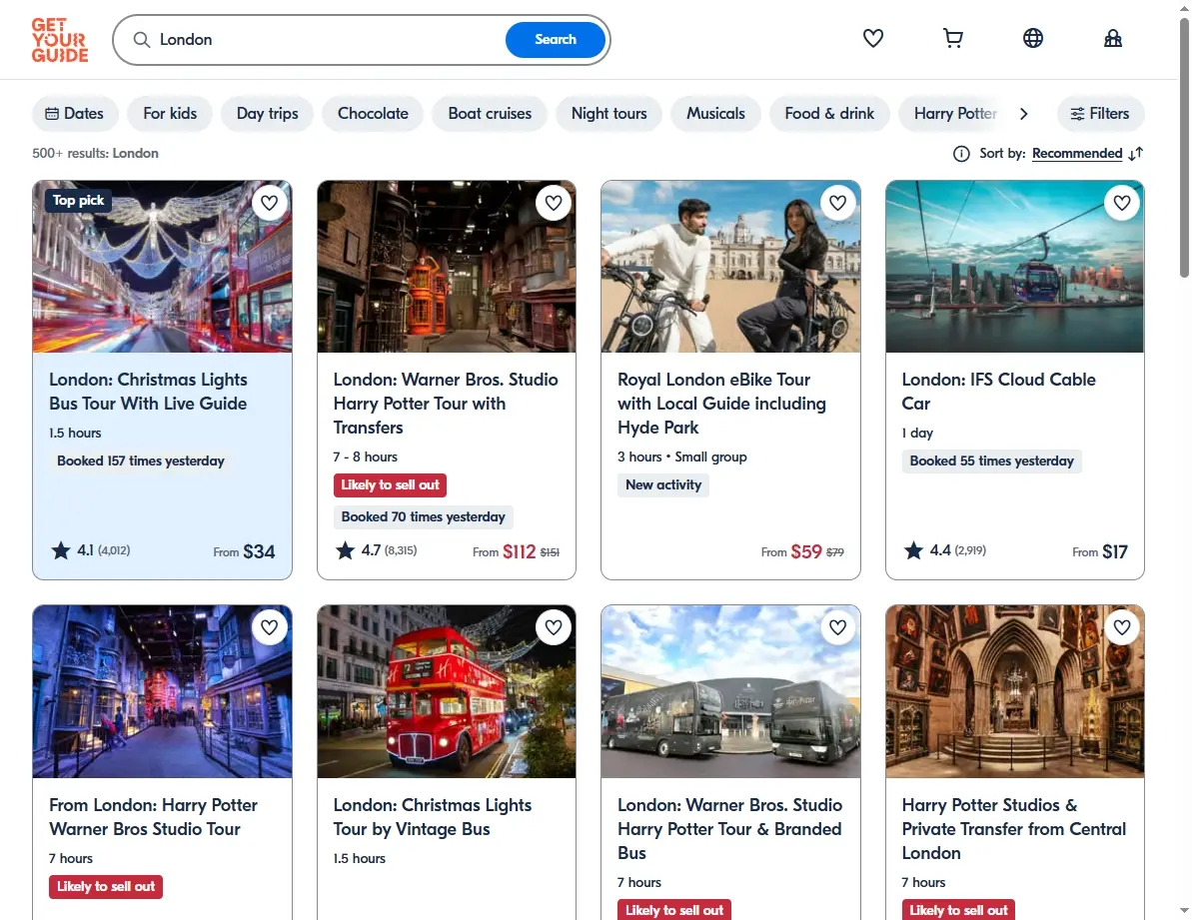Open London: Christmas Lights Bus Tour With Live Guide
The image size is (1192, 920).
click(148, 392)
